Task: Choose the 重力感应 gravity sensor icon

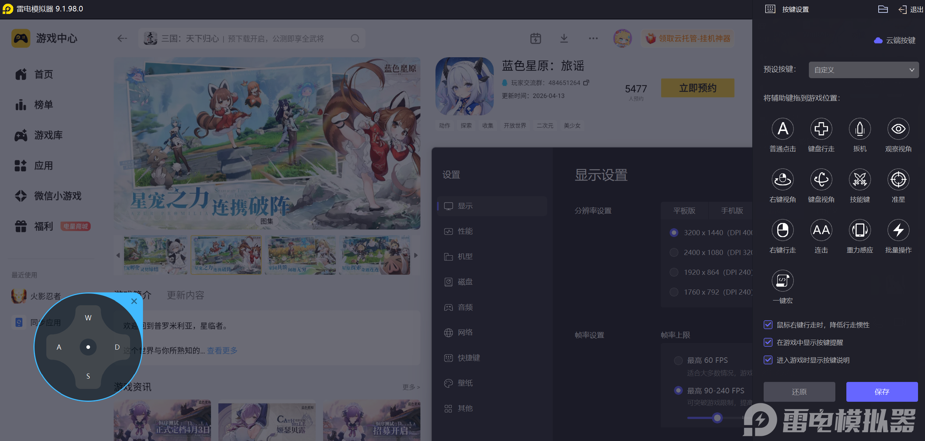Action: [x=860, y=230]
